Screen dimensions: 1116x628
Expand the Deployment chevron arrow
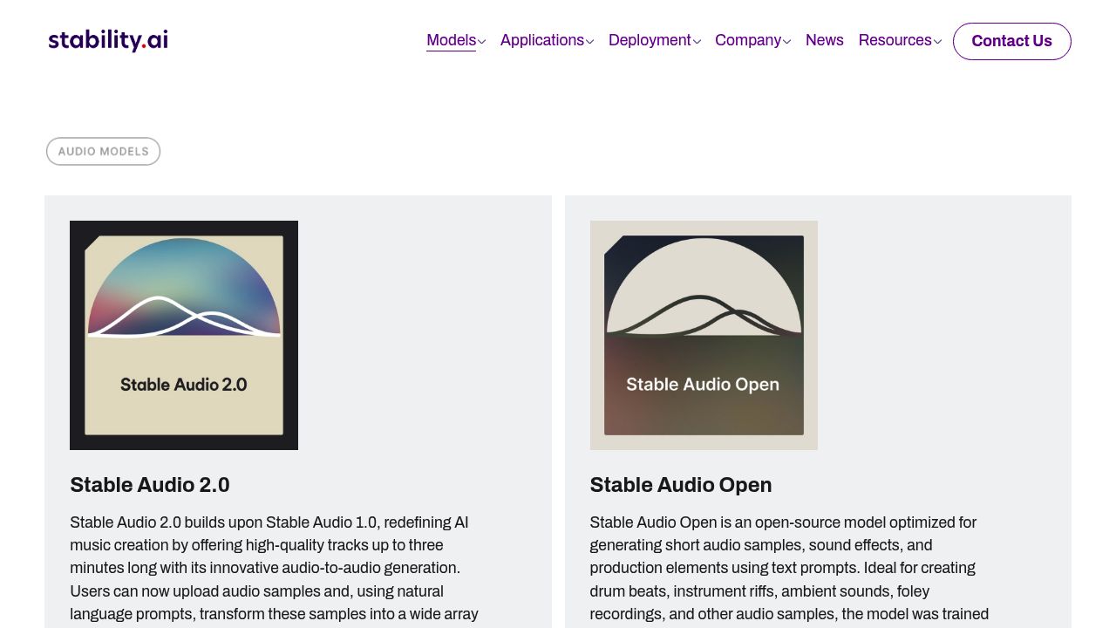point(697,41)
